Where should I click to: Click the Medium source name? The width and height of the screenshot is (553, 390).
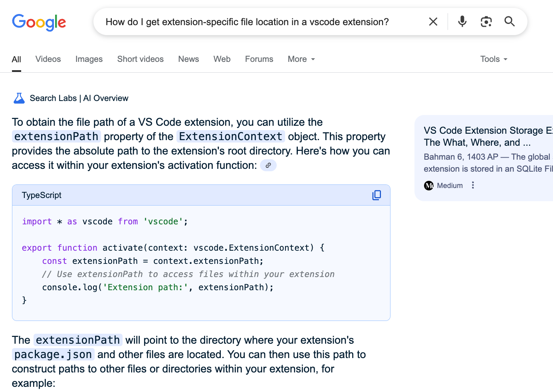point(450,186)
